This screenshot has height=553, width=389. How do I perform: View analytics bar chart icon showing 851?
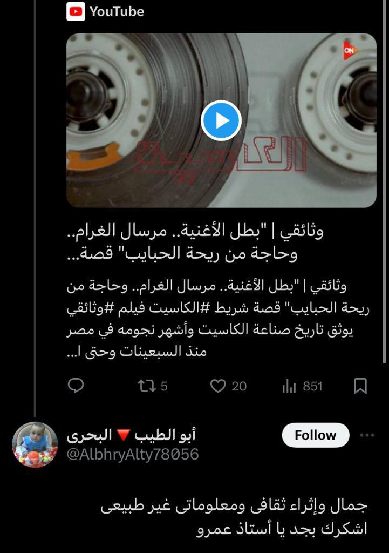pyautogui.click(x=289, y=386)
